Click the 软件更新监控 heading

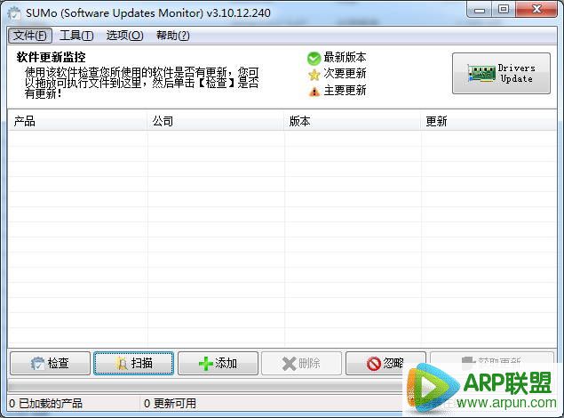[52, 57]
